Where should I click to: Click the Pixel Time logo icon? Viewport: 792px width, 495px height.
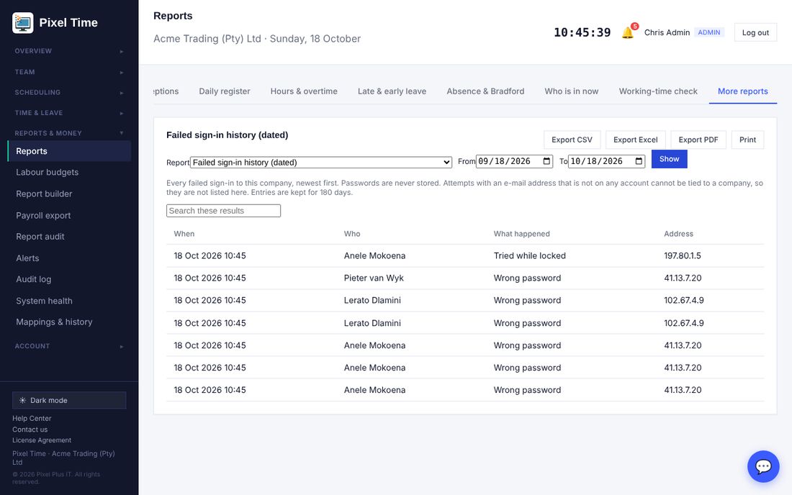point(23,23)
